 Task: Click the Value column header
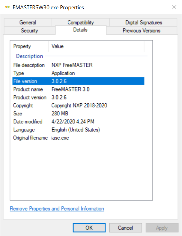click(x=96, y=46)
